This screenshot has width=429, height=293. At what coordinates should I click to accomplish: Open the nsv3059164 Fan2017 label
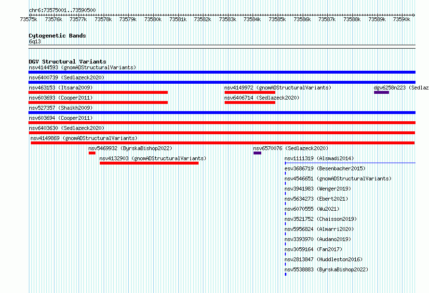pos(313,249)
